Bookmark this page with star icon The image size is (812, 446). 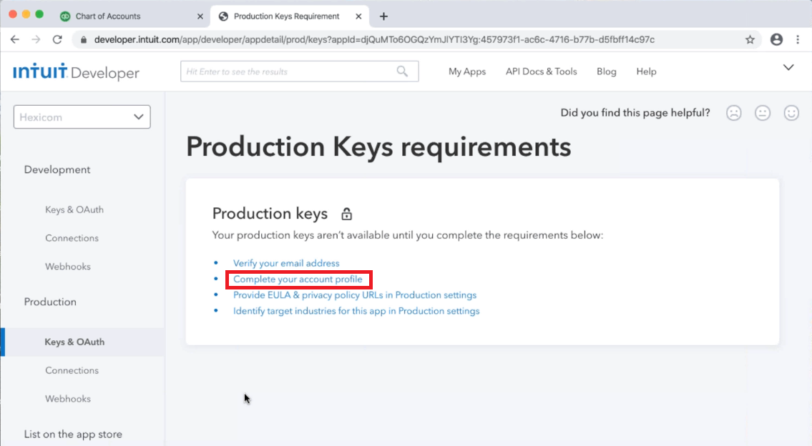750,39
